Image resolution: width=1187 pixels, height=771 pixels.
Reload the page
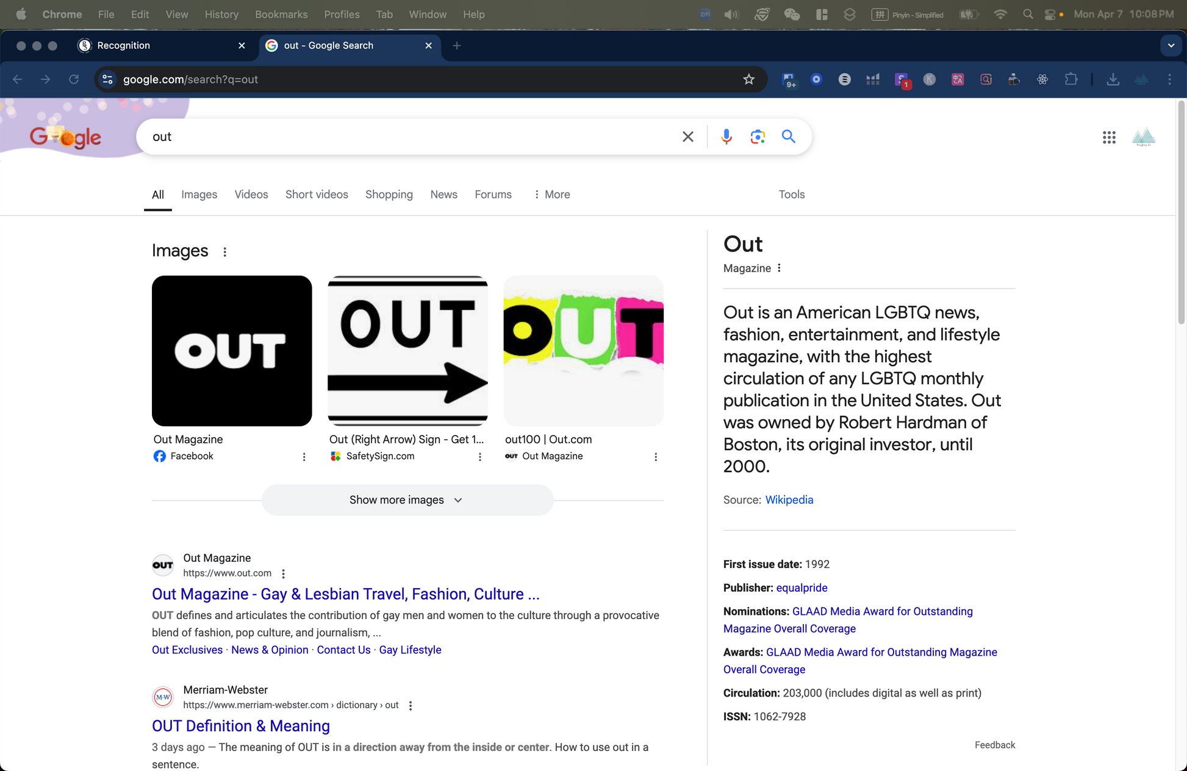[x=74, y=79]
